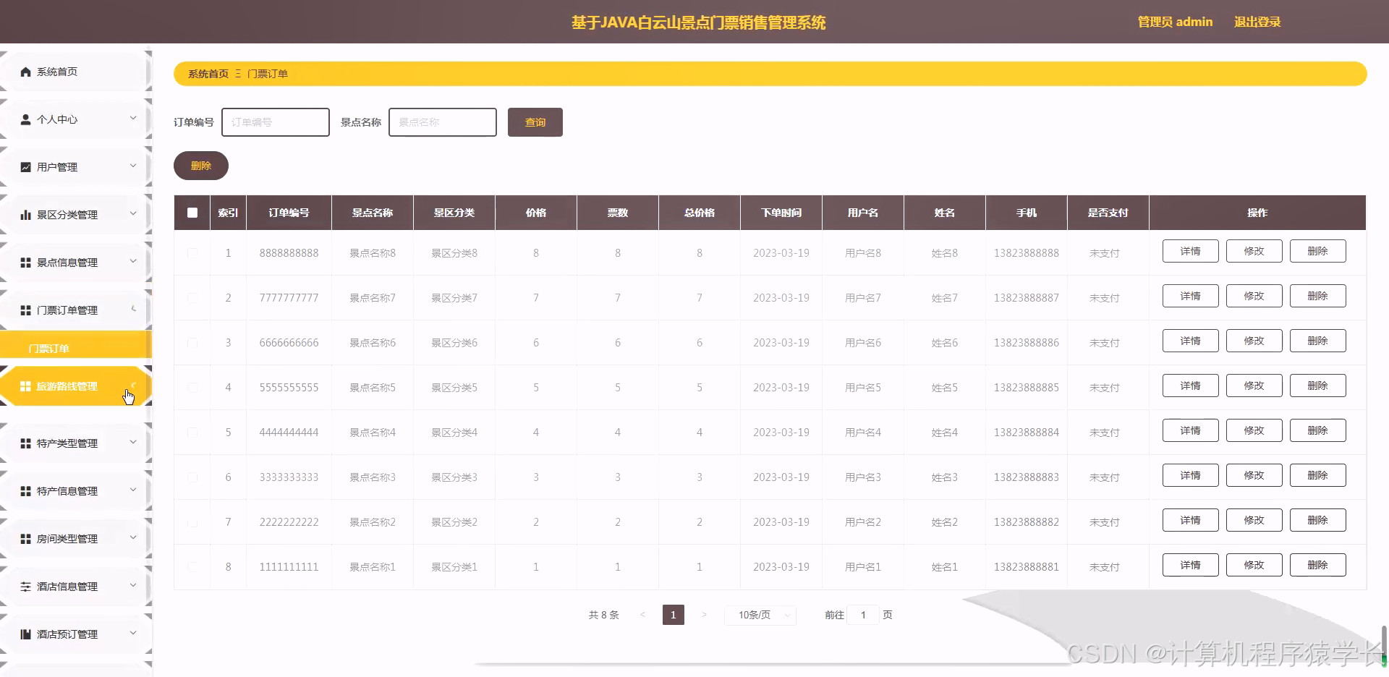The image size is (1389, 677).
Task: Click 删除 for order 1111111111
Action: click(1318, 565)
